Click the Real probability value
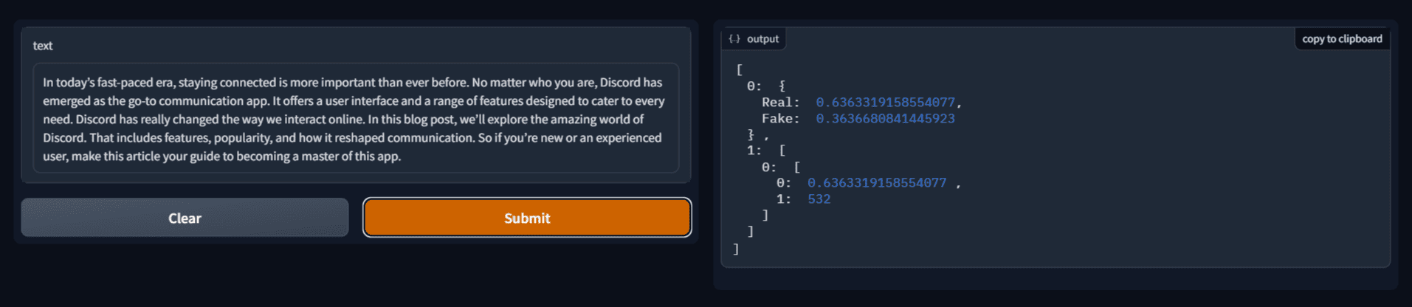 tap(885, 103)
